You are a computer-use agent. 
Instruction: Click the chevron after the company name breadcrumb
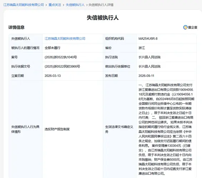pyautogui.click(x=46, y=5)
